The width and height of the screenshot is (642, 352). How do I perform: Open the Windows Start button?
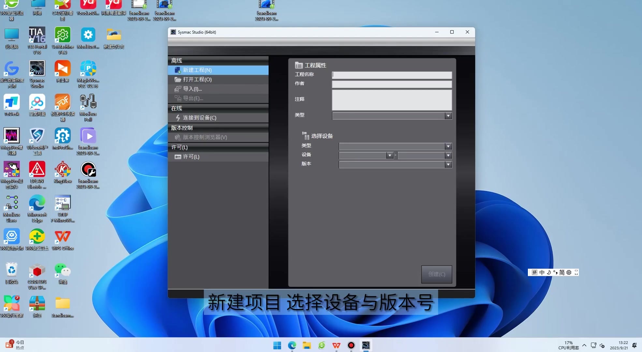coord(277,345)
